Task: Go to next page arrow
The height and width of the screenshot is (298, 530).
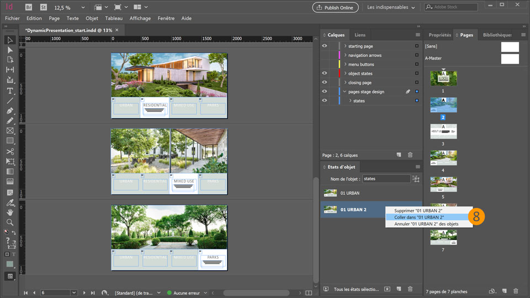Action: pos(84,292)
